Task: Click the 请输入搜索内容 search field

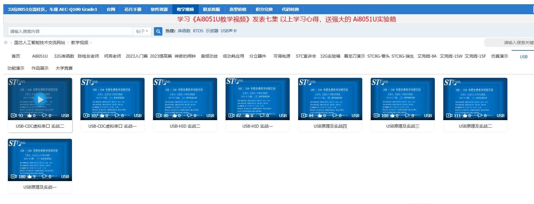Action: (70, 31)
